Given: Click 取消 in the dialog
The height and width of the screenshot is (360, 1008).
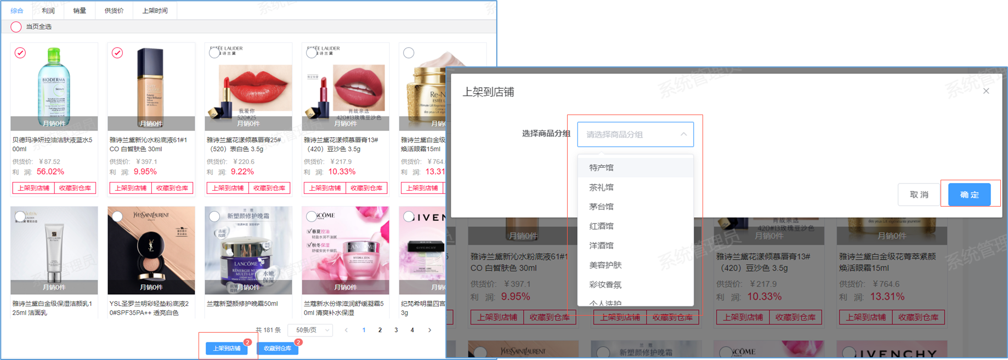Looking at the screenshot, I should [x=919, y=195].
